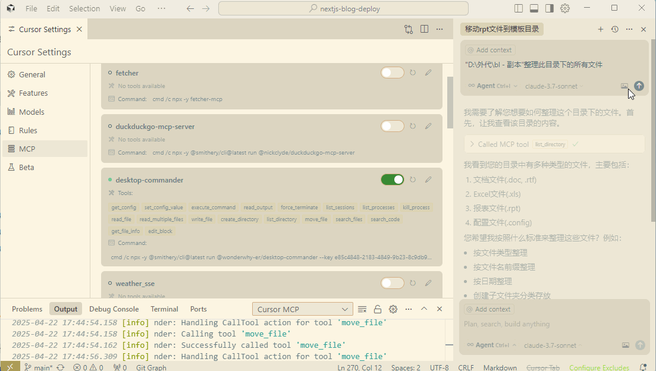656x371 pixels.
Task: Click Configure Excludes in status bar
Action: (599, 367)
